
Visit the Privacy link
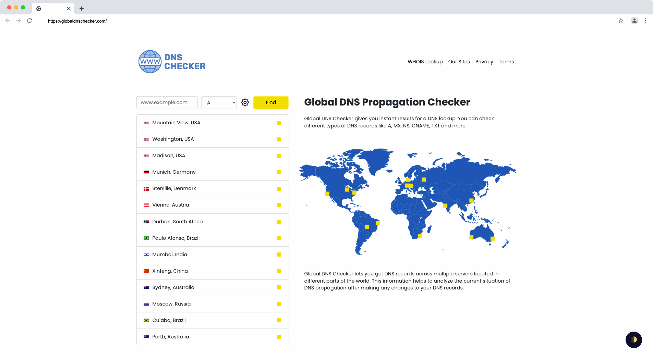tap(484, 62)
